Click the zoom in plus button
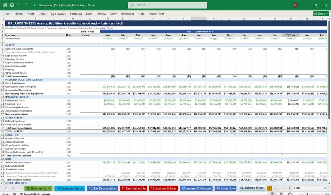 pyautogui.click(x=321, y=194)
